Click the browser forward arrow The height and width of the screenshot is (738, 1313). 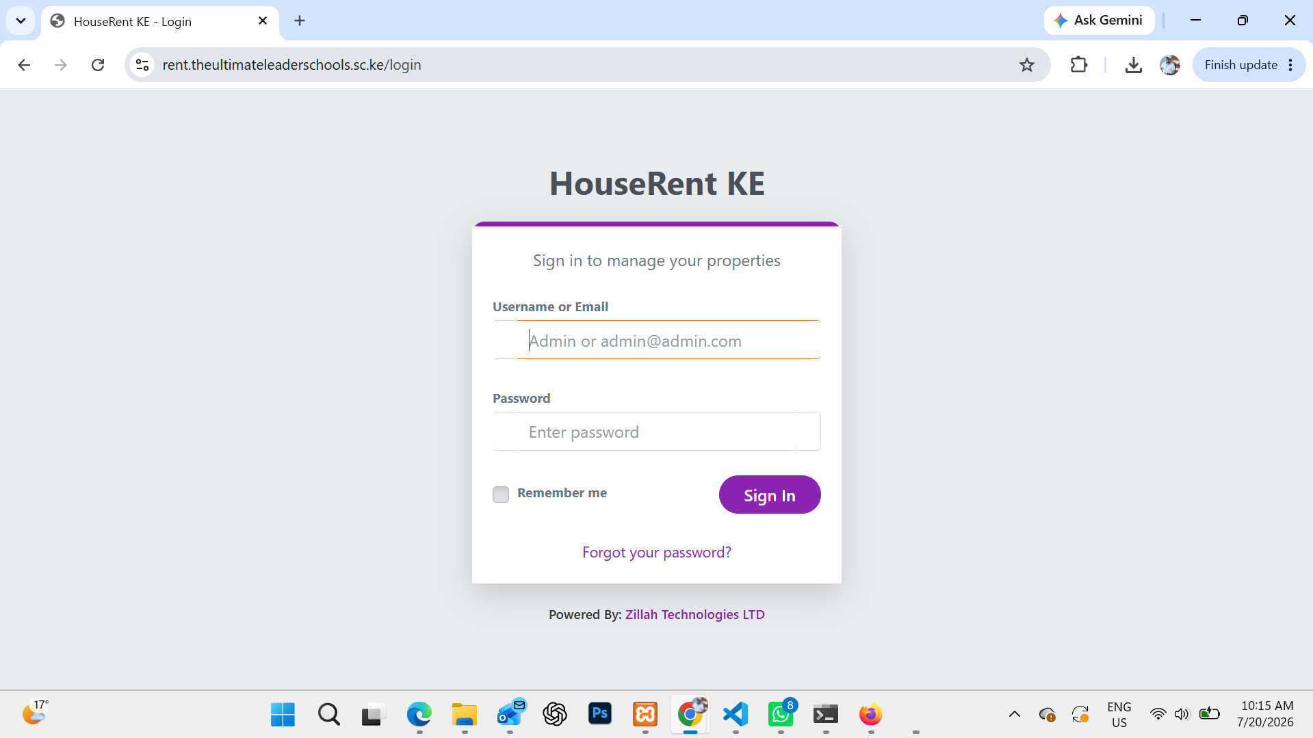click(x=61, y=65)
